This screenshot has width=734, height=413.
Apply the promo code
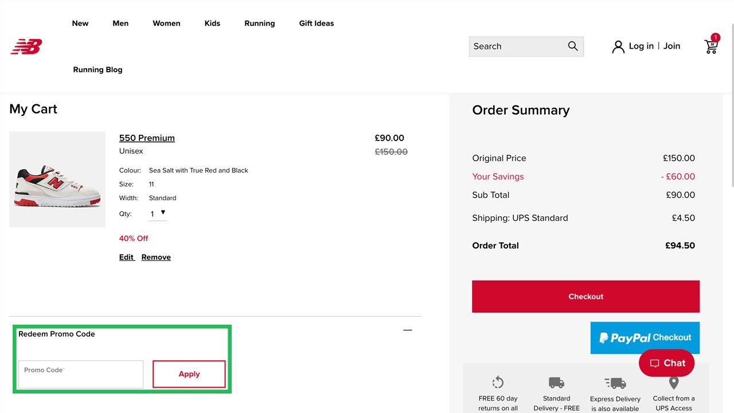[189, 374]
